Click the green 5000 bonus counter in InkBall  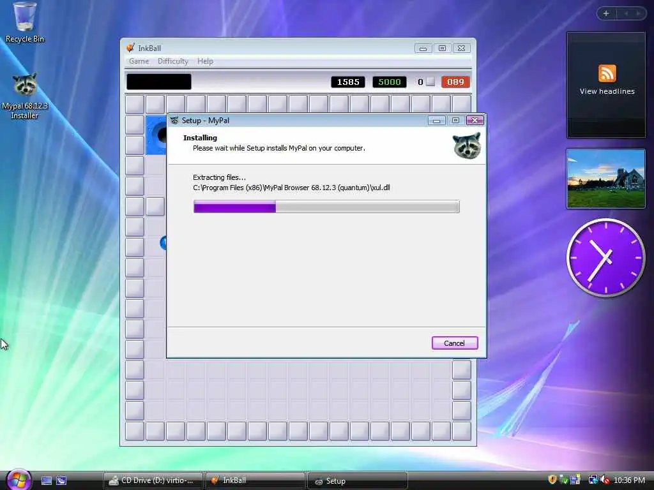[389, 82]
